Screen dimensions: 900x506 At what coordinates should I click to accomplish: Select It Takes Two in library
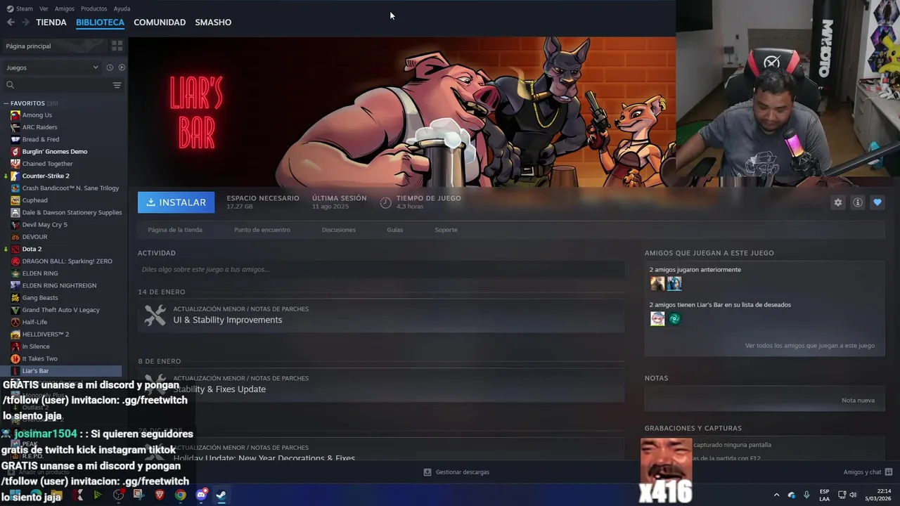39,359
